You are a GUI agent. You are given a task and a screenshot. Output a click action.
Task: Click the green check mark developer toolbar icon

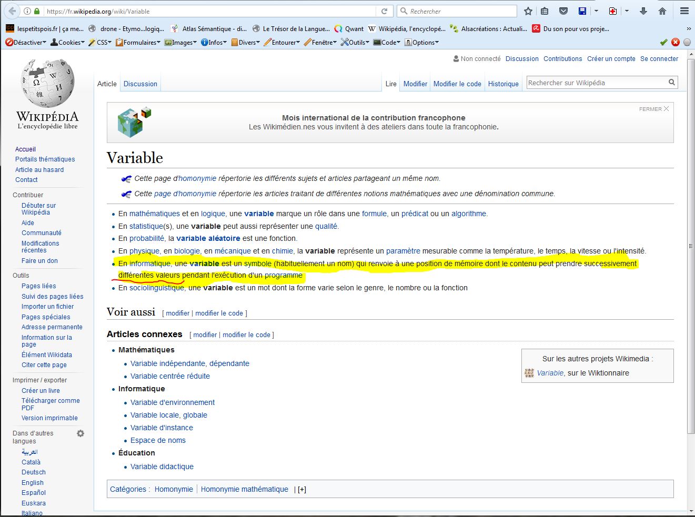(x=664, y=42)
